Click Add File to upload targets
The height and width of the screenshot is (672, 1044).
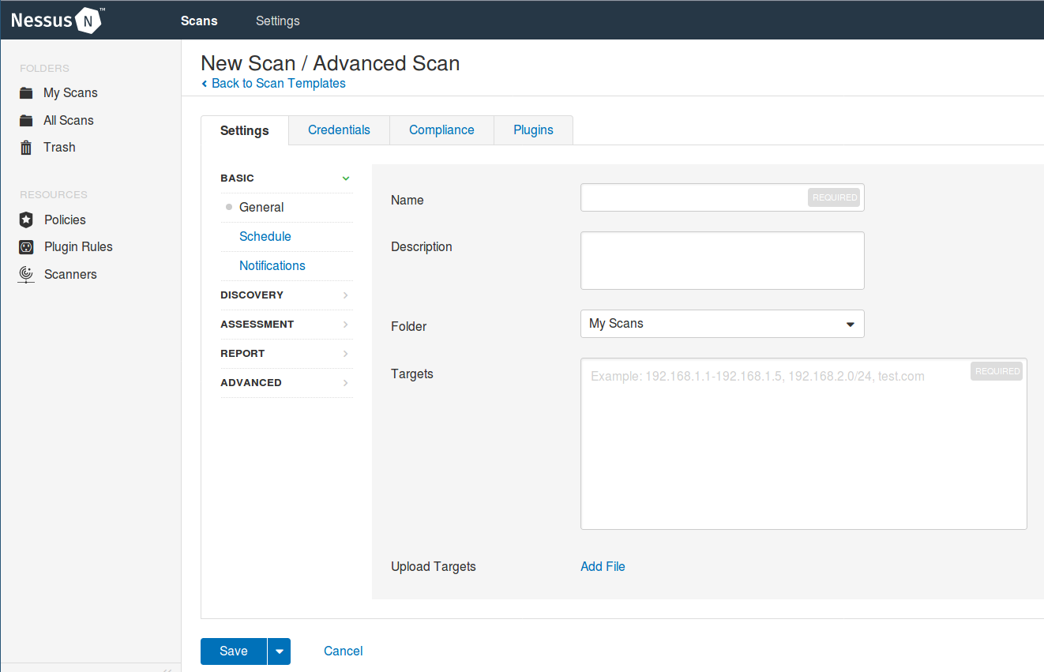coord(603,567)
